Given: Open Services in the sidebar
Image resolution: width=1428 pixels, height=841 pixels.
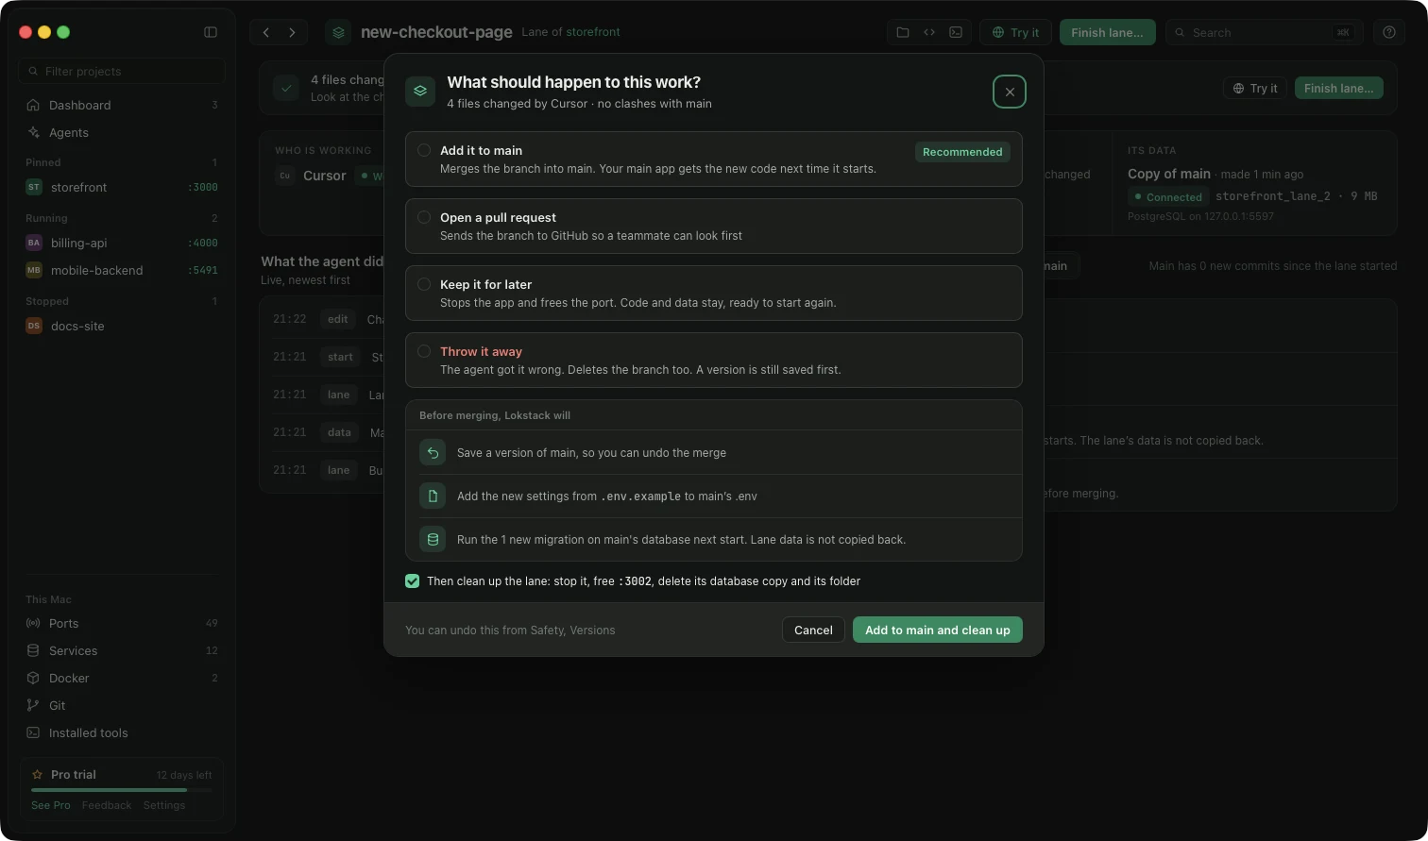Looking at the screenshot, I should 122,650.
